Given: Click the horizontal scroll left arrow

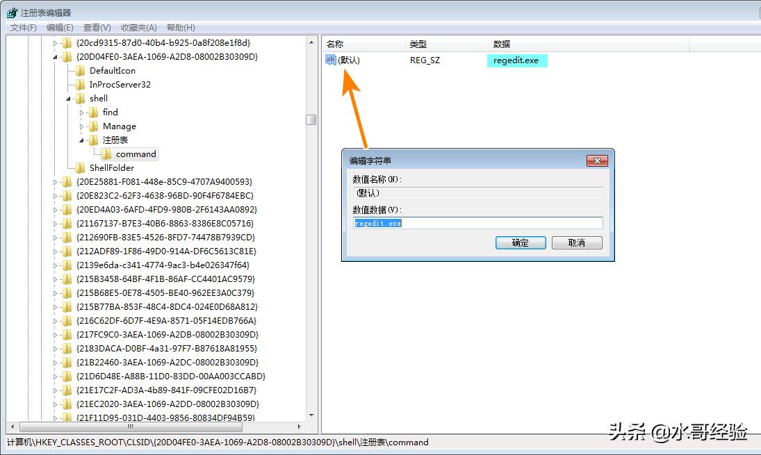Looking at the screenshot, I should pyautogui.click(x=12, y=427).
